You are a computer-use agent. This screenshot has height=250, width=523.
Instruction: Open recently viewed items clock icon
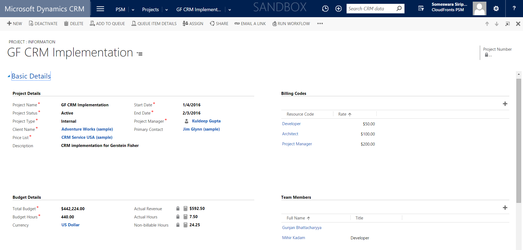tap(325, 9)
